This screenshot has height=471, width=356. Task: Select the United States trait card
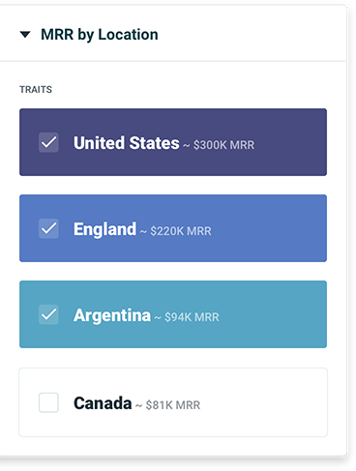click(x=173, y=142)
